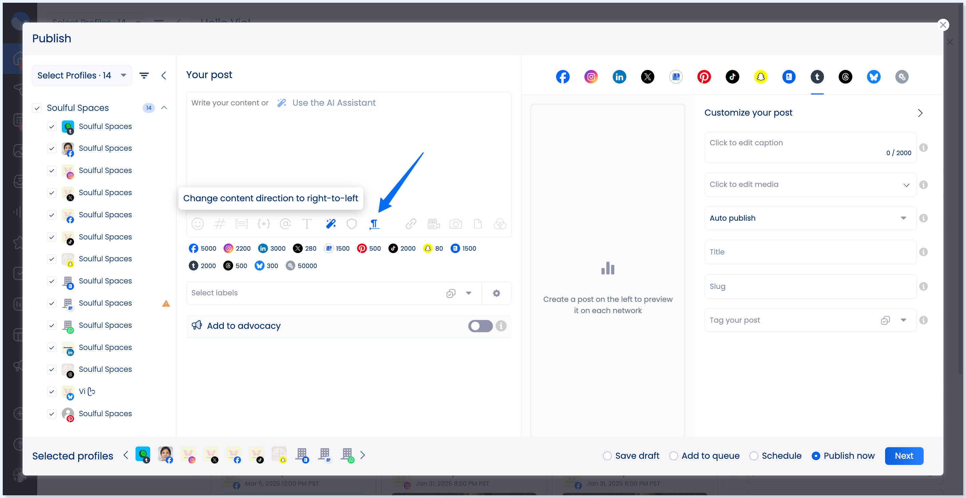
Task: Open the Select Profiles dropdown
Action: point(82,75)
